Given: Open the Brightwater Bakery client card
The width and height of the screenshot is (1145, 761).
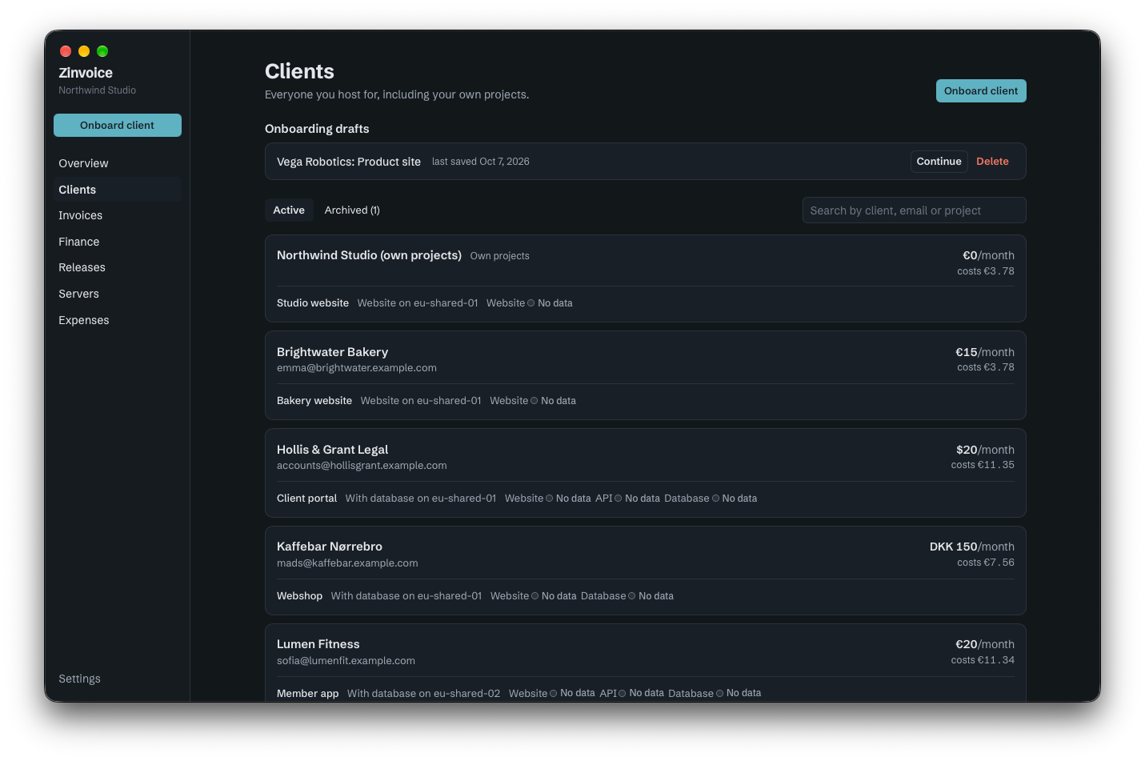Looking at the screenshot, I should pos(646,375).
